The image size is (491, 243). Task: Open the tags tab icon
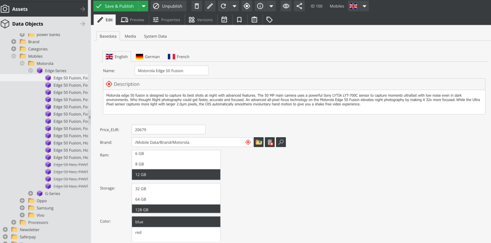pyautogui.click(x=270, y=20)
